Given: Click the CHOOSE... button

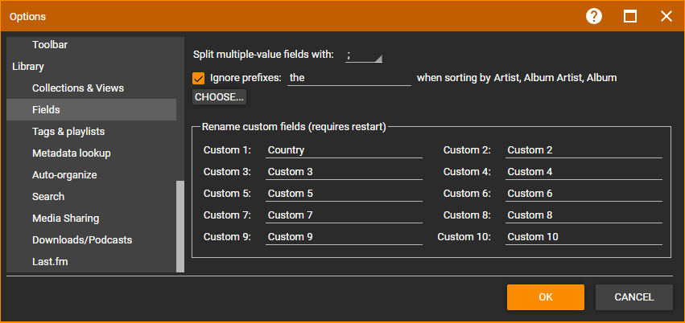Looking at the screenshot, I should point(219,97).
